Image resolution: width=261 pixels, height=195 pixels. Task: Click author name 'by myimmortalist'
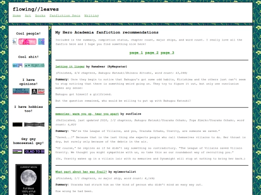(x=122, y=172)
